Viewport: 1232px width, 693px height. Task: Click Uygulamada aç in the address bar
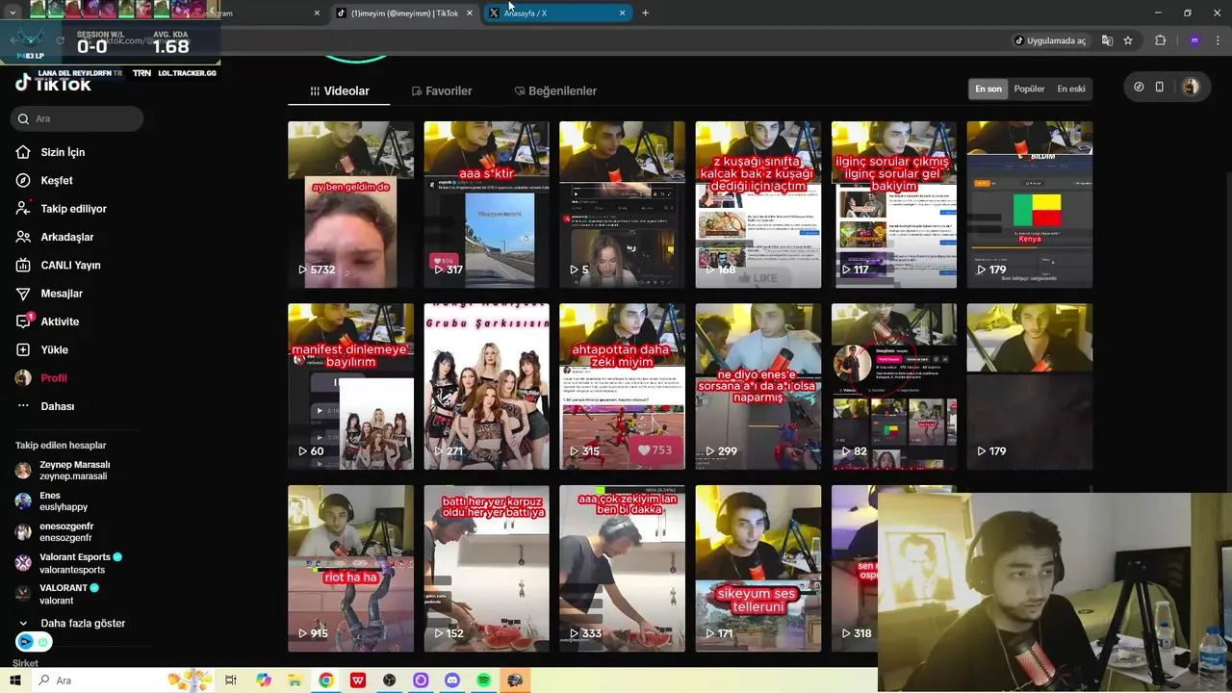coord(1049,40)
